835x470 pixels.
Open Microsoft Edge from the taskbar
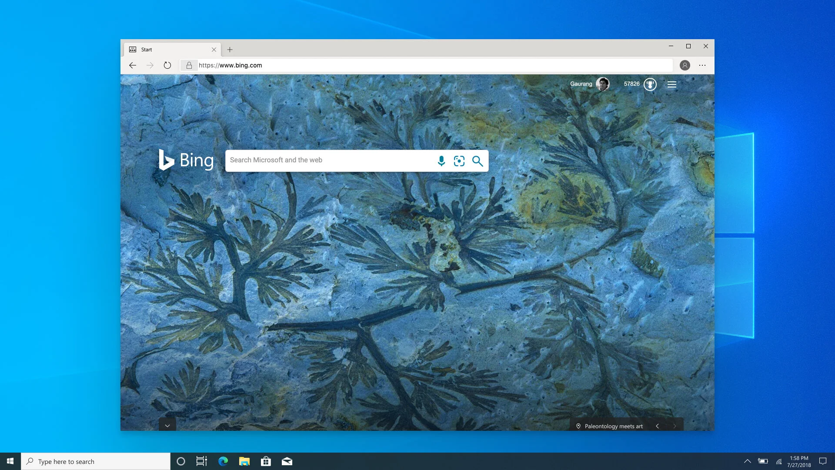point(223,461)
